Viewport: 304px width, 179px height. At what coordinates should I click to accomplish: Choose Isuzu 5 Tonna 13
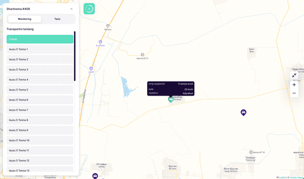40,169
